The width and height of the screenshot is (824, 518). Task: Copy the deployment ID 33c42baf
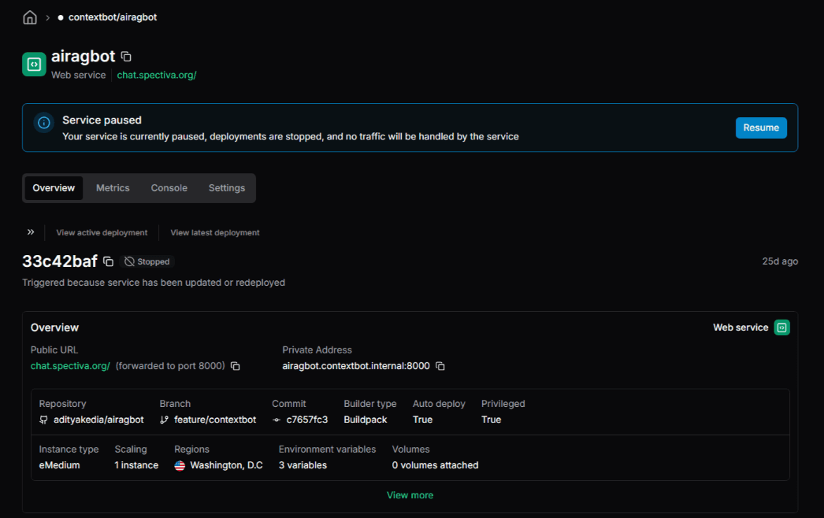click(108, 261)
